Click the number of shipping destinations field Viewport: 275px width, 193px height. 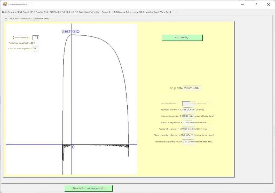[188, 103]
